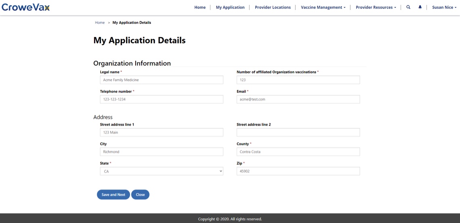The width and height of the screenshot is (460, 223).
Task: Click the Street address line 1 field
Action: point(162,133)
